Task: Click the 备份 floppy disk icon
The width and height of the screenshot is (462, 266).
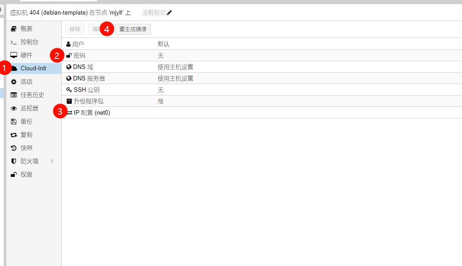Action: 14,122
